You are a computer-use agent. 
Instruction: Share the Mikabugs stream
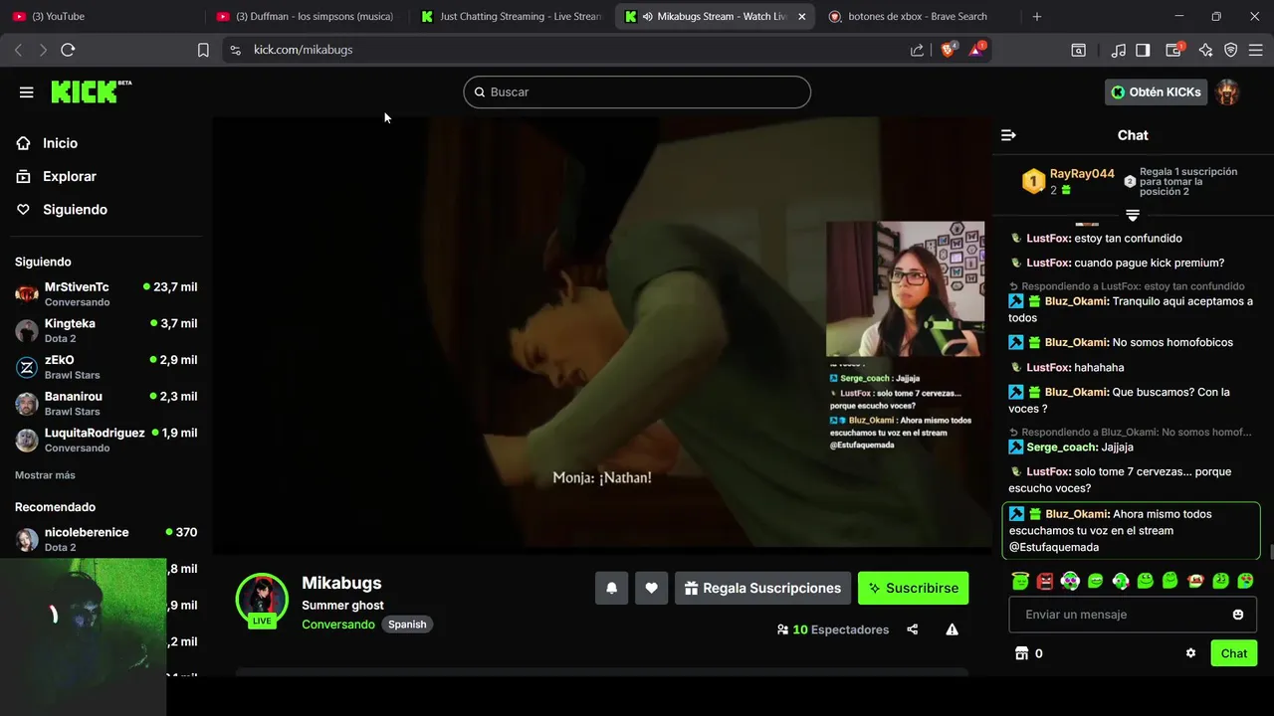click(x=913, y=629)
